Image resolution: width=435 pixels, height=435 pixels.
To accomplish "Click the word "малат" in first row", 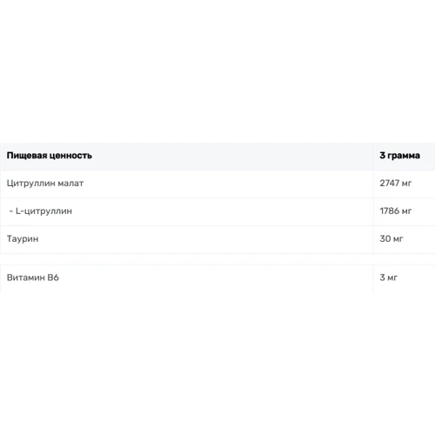I will (x=70, y=184).
